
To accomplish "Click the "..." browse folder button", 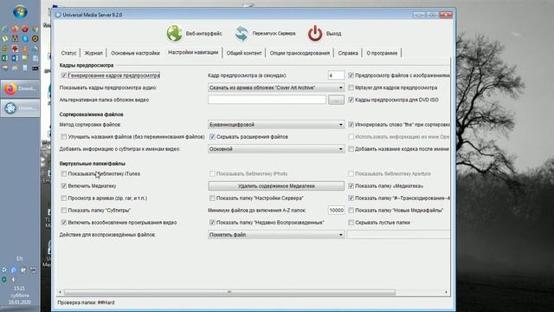I will point(336,101).
